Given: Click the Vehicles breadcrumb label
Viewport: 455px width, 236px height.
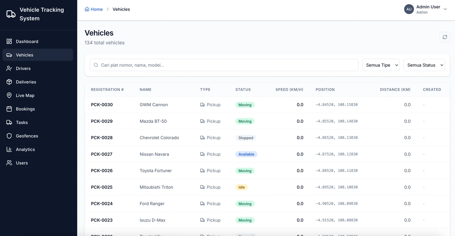Looking at the screenshot, I should coord(121,9).
